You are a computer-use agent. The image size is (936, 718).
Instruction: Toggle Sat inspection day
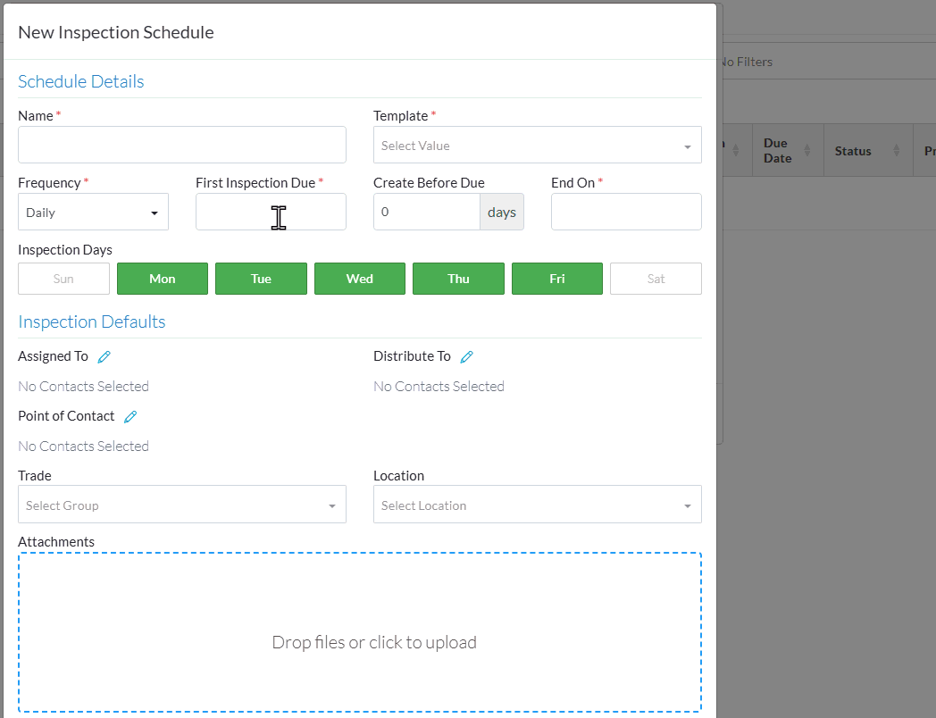(x=656, y=279)
